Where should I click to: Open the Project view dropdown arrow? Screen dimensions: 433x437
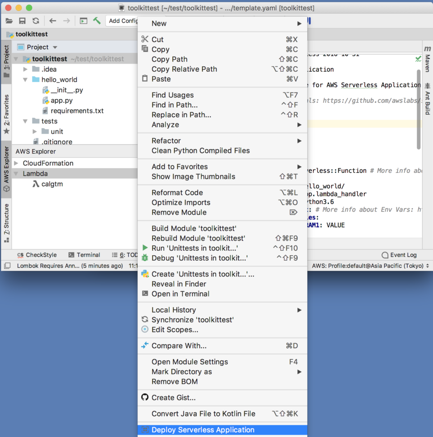pyautogui.click(x=55, y=47)
